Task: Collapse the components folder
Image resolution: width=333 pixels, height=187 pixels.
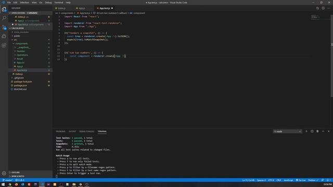Action: click(x=30, y=44)
